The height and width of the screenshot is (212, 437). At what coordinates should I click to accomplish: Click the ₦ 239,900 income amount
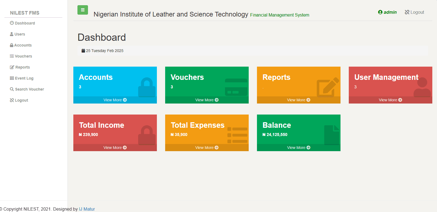click(x=89, y=135)
